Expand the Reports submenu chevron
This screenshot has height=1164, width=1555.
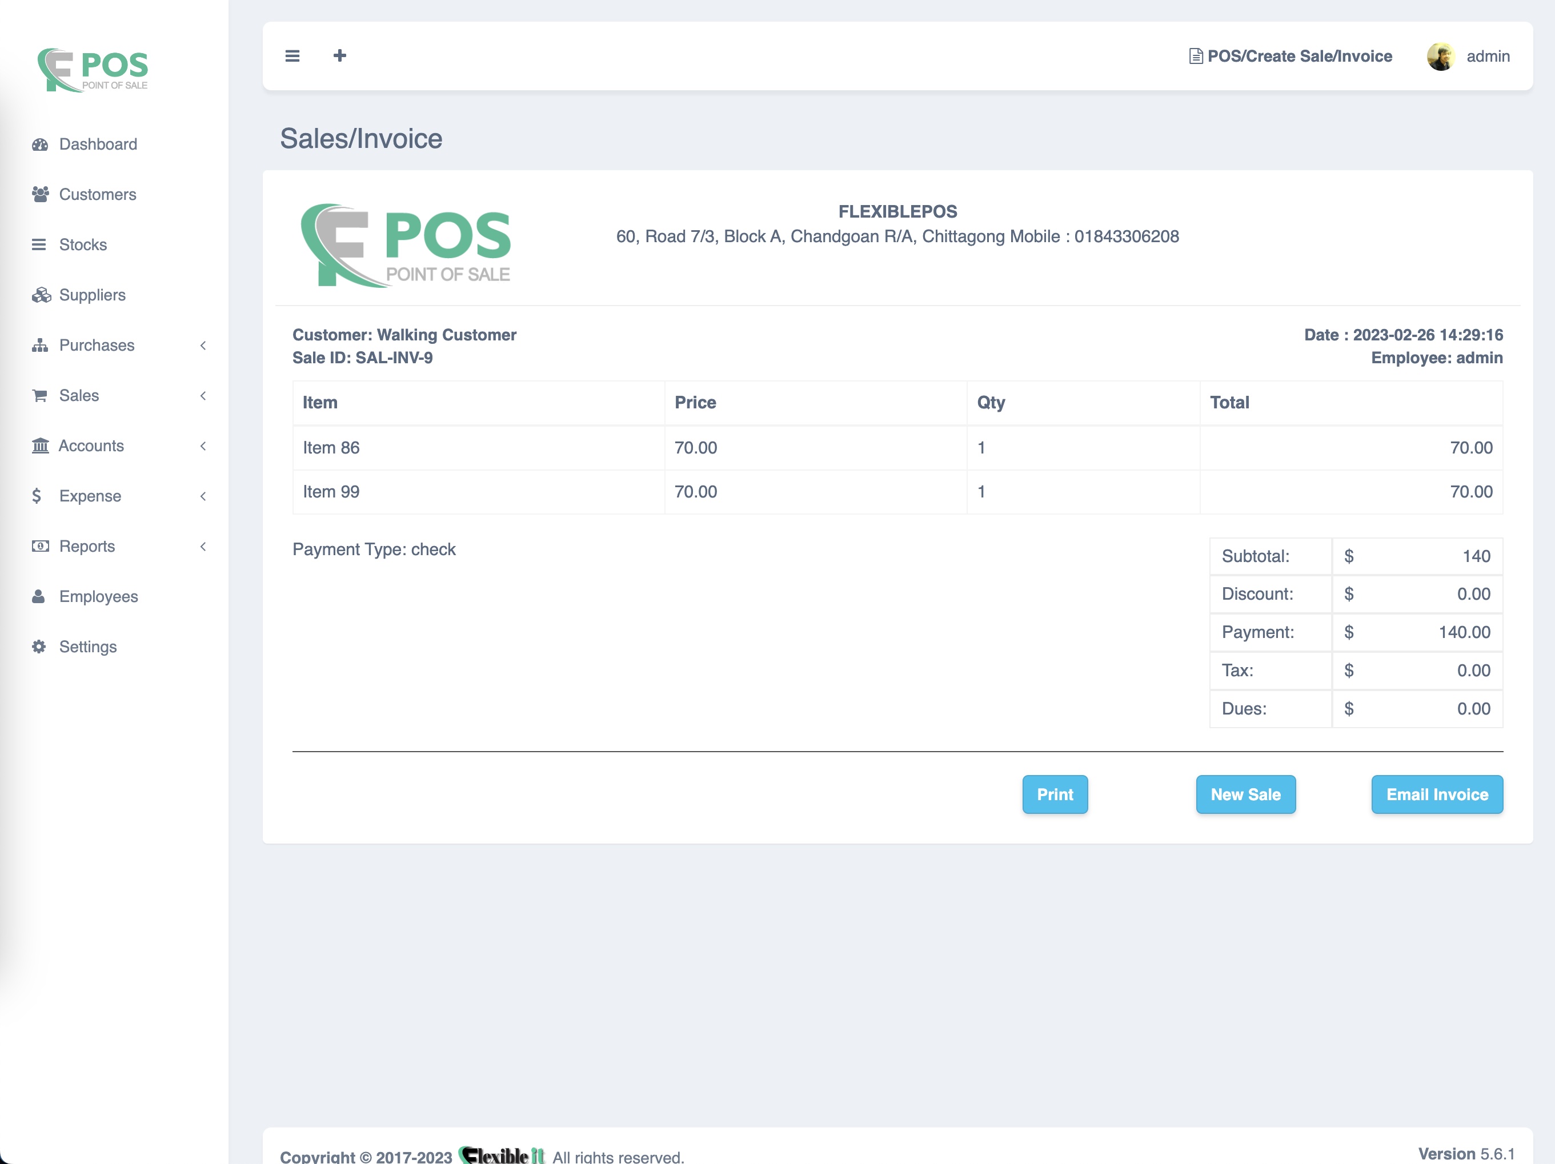coord(203,546)
